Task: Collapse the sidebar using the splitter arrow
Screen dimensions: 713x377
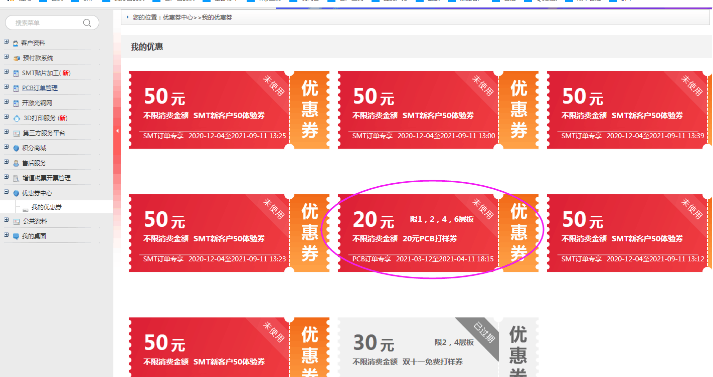Action: coord(117,131)
